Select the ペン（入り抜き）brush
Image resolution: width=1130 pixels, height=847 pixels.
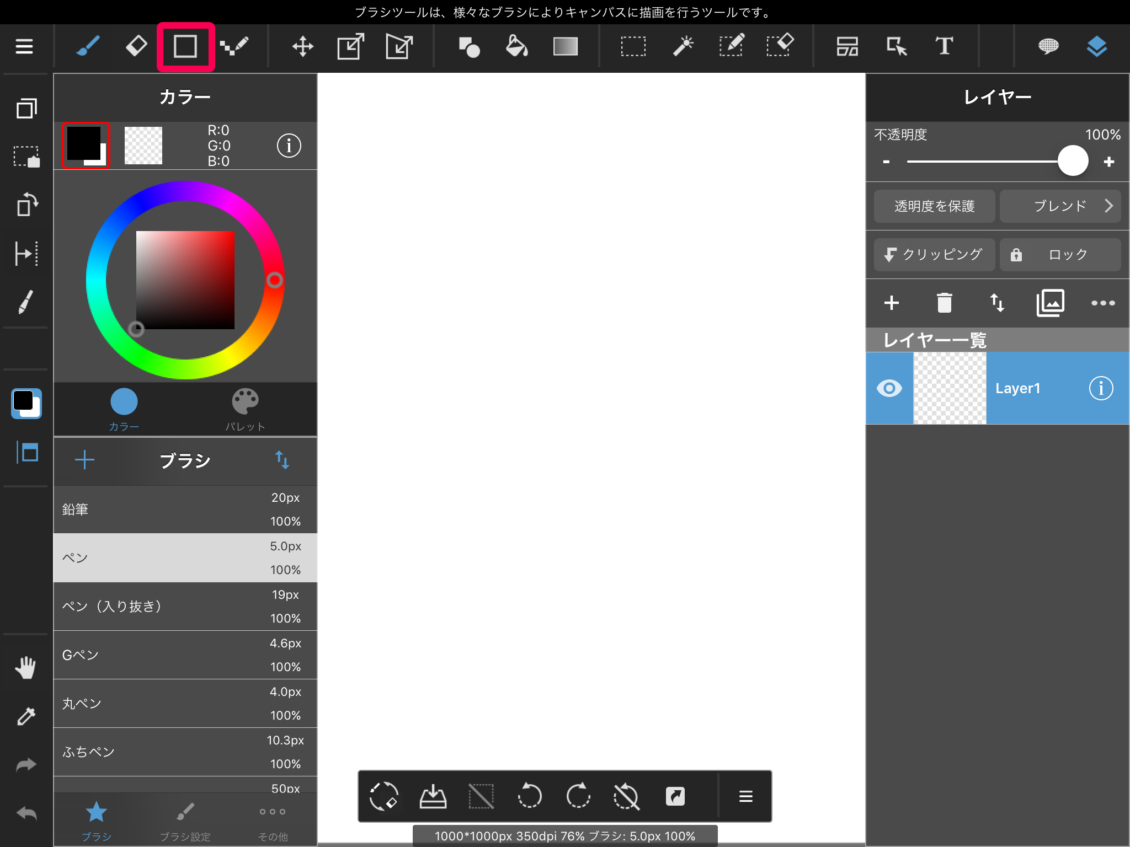[185, 606]
